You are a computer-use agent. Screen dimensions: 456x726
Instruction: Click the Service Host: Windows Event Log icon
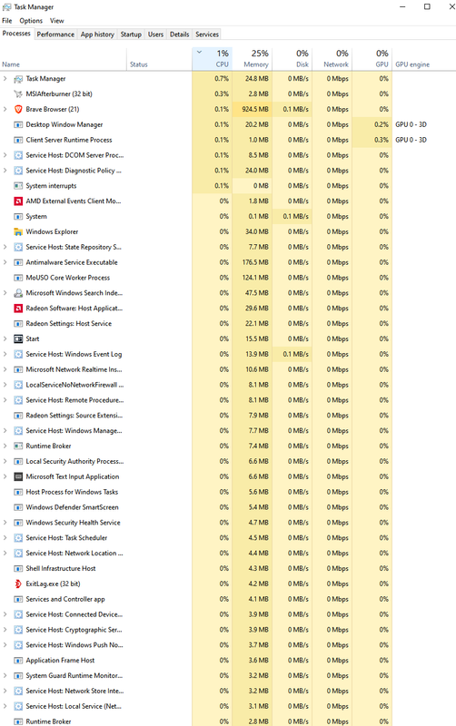coord(18,354)
